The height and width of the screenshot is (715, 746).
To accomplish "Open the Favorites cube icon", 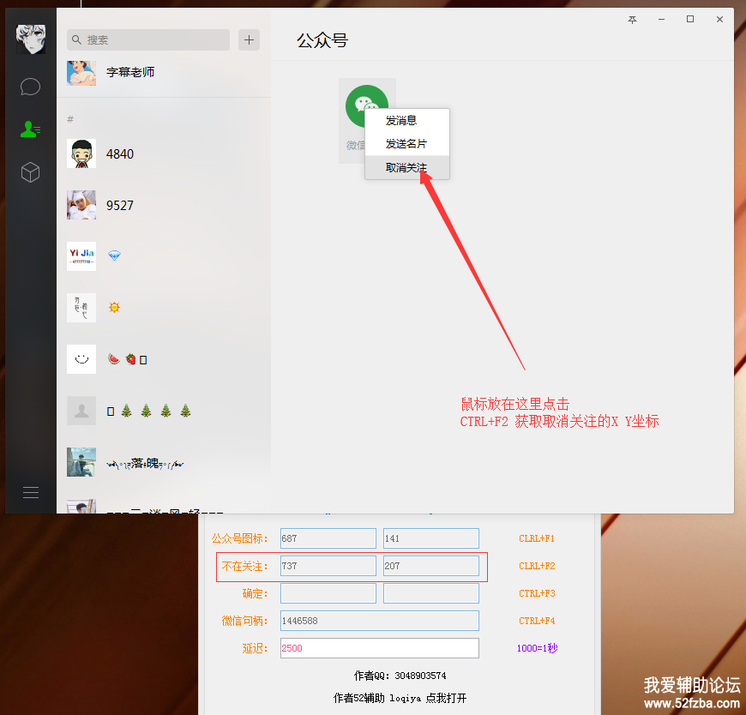I will [x=31, y=172].
